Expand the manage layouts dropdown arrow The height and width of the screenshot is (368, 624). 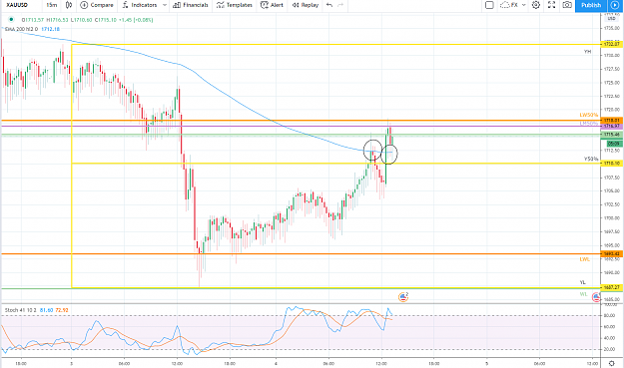click(524, 5)
